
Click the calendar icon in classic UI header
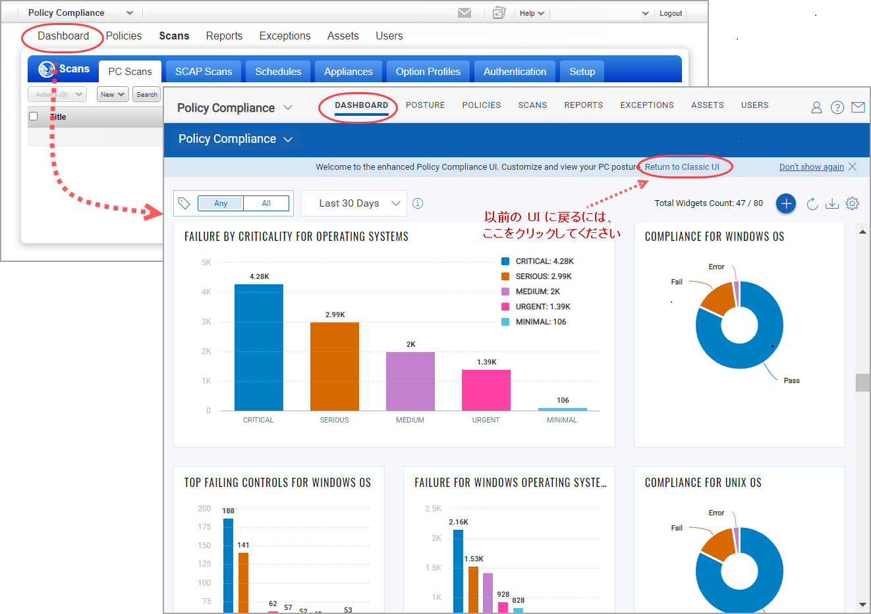(x=499, y=13)
